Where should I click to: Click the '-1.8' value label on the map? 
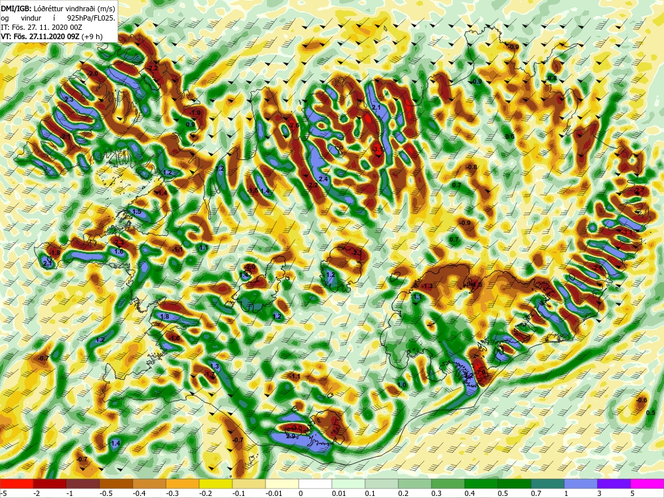coord(54,253)
